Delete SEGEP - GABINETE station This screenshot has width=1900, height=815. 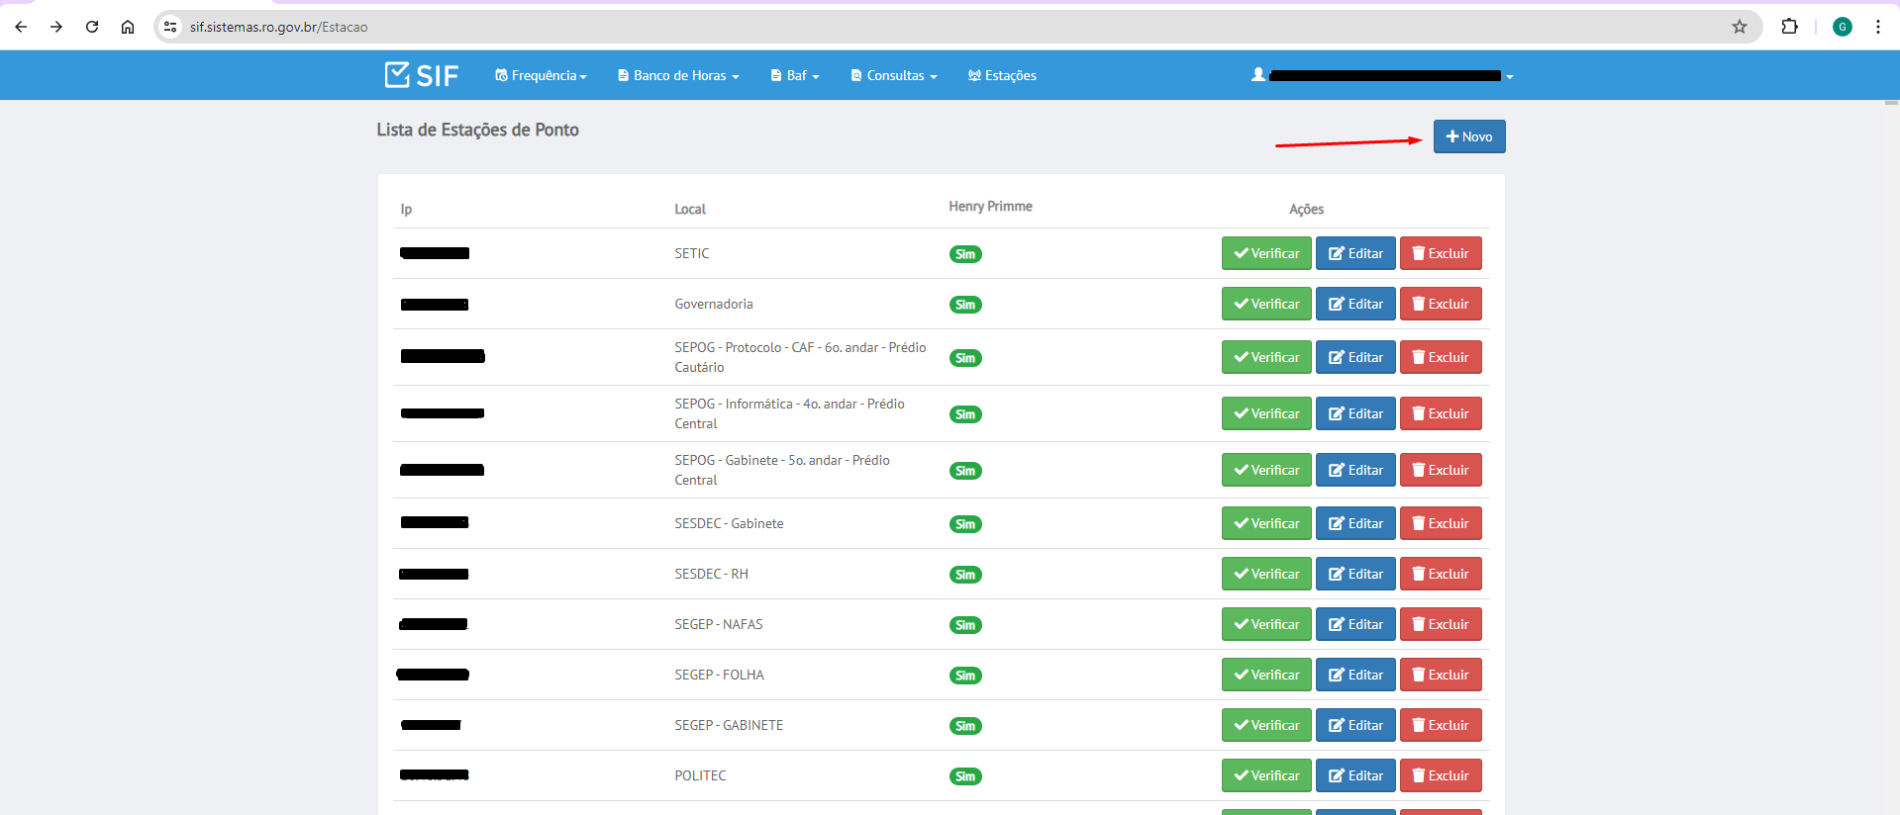(x=1441, y=725)
